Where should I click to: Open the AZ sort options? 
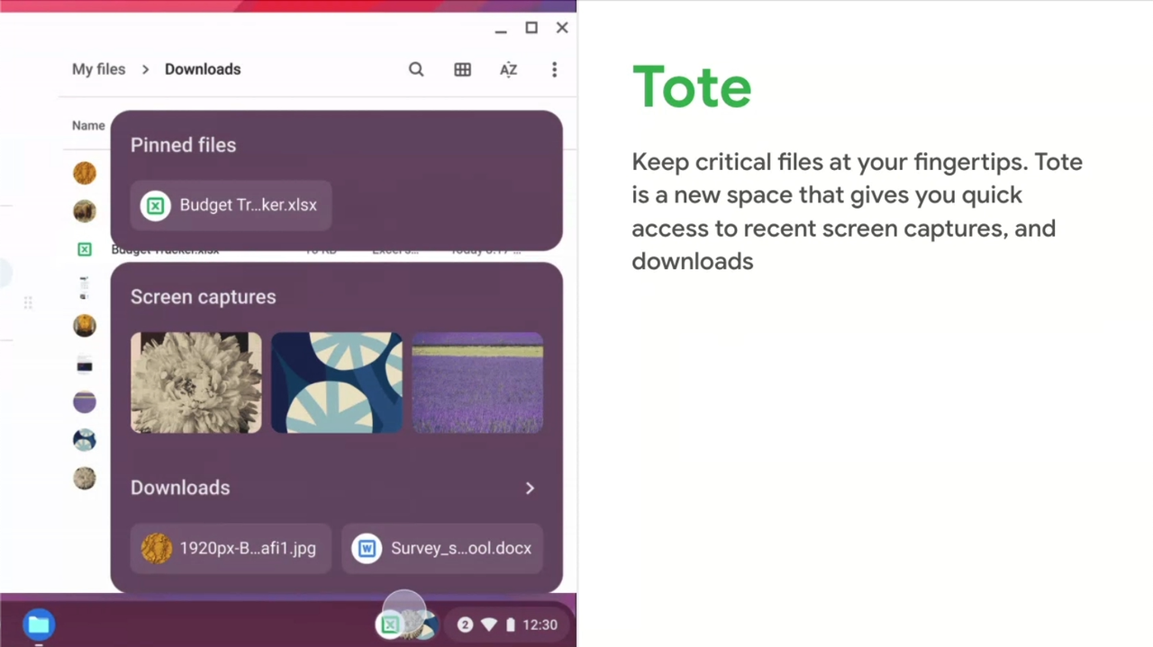[x=508, y=69]
